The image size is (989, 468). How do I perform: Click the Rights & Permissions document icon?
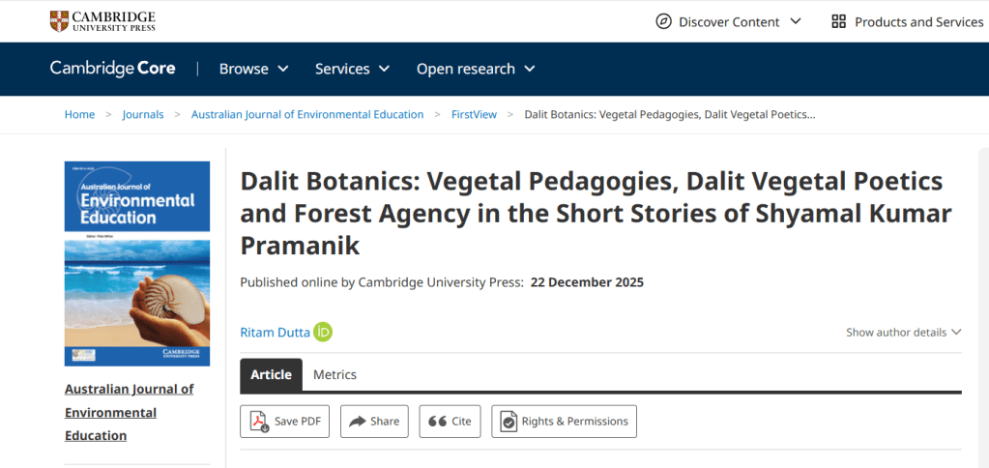tap(509, 422)
